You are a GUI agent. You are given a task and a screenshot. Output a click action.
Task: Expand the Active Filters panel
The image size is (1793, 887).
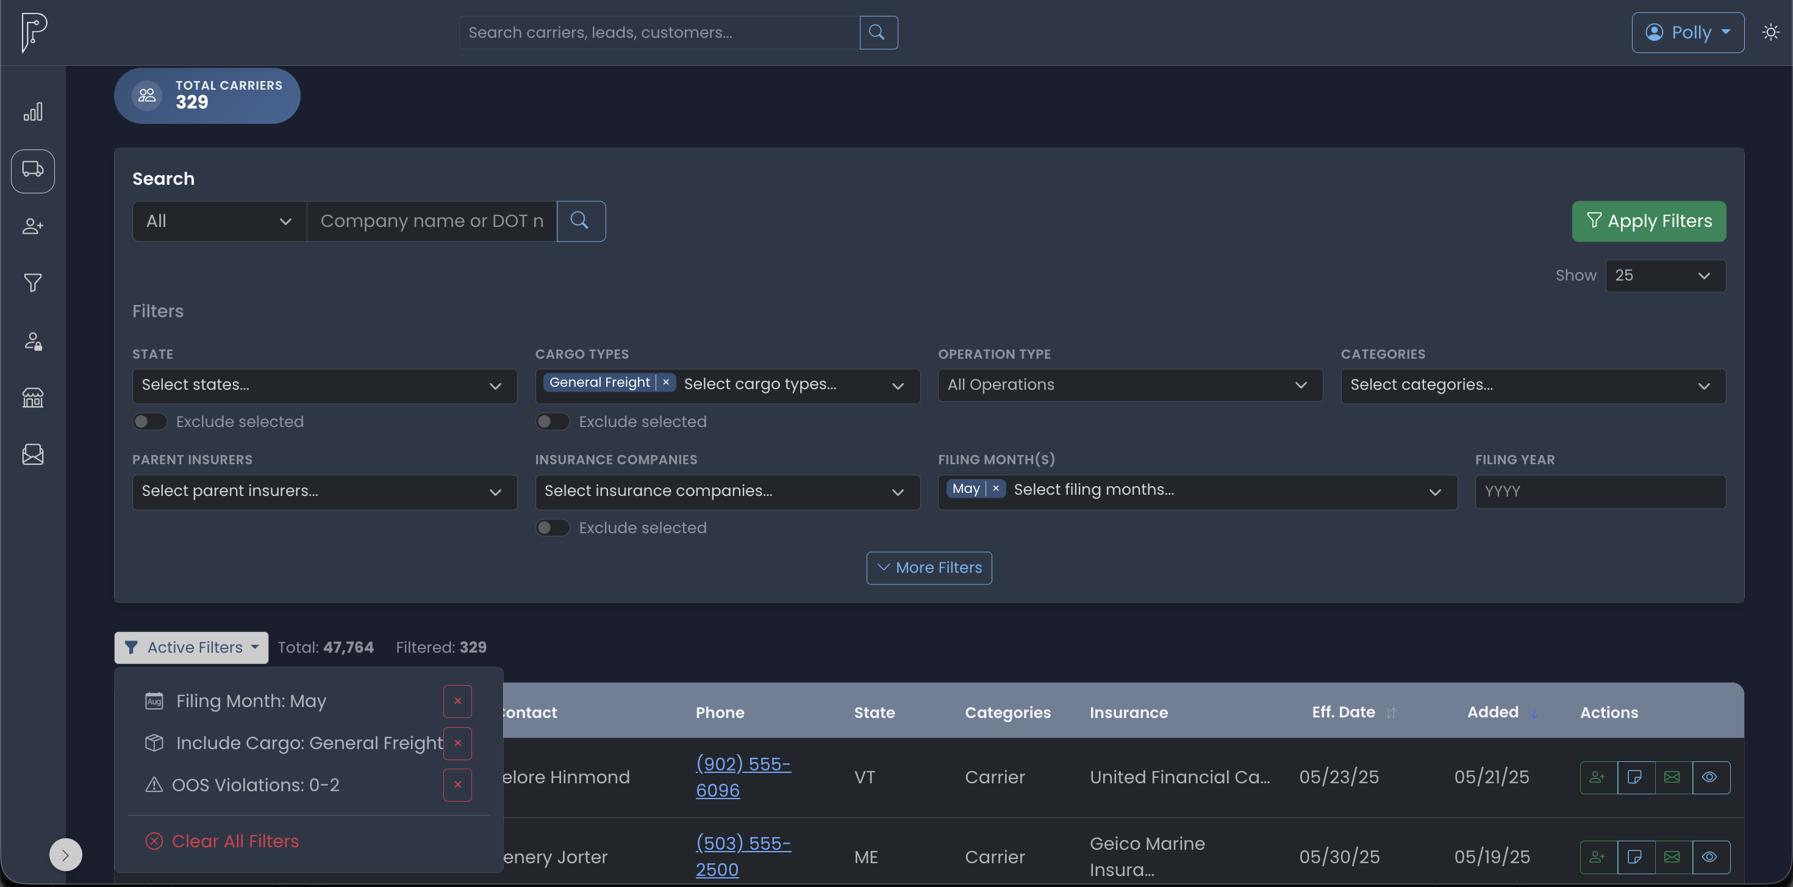tap(190, 647)
